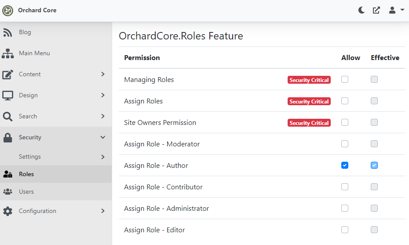Check Allow for Assign Role - Contributor
Image resolution: width=409 pixels, height=245 pixels.
point(345,187)
